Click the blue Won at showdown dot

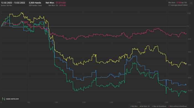[x=152, y=106]
